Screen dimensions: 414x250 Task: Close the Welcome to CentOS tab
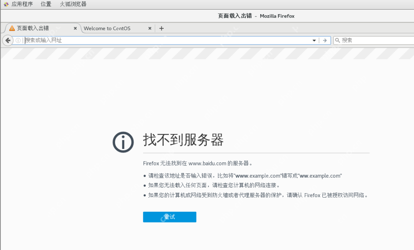pos(150,28)
